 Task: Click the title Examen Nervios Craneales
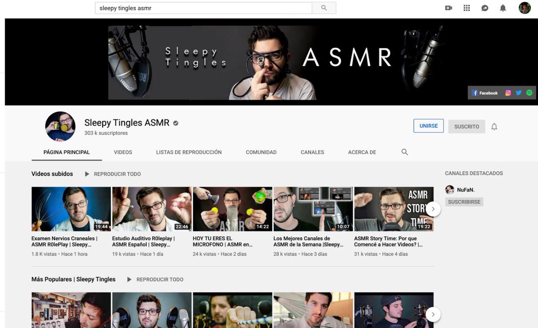64,242
